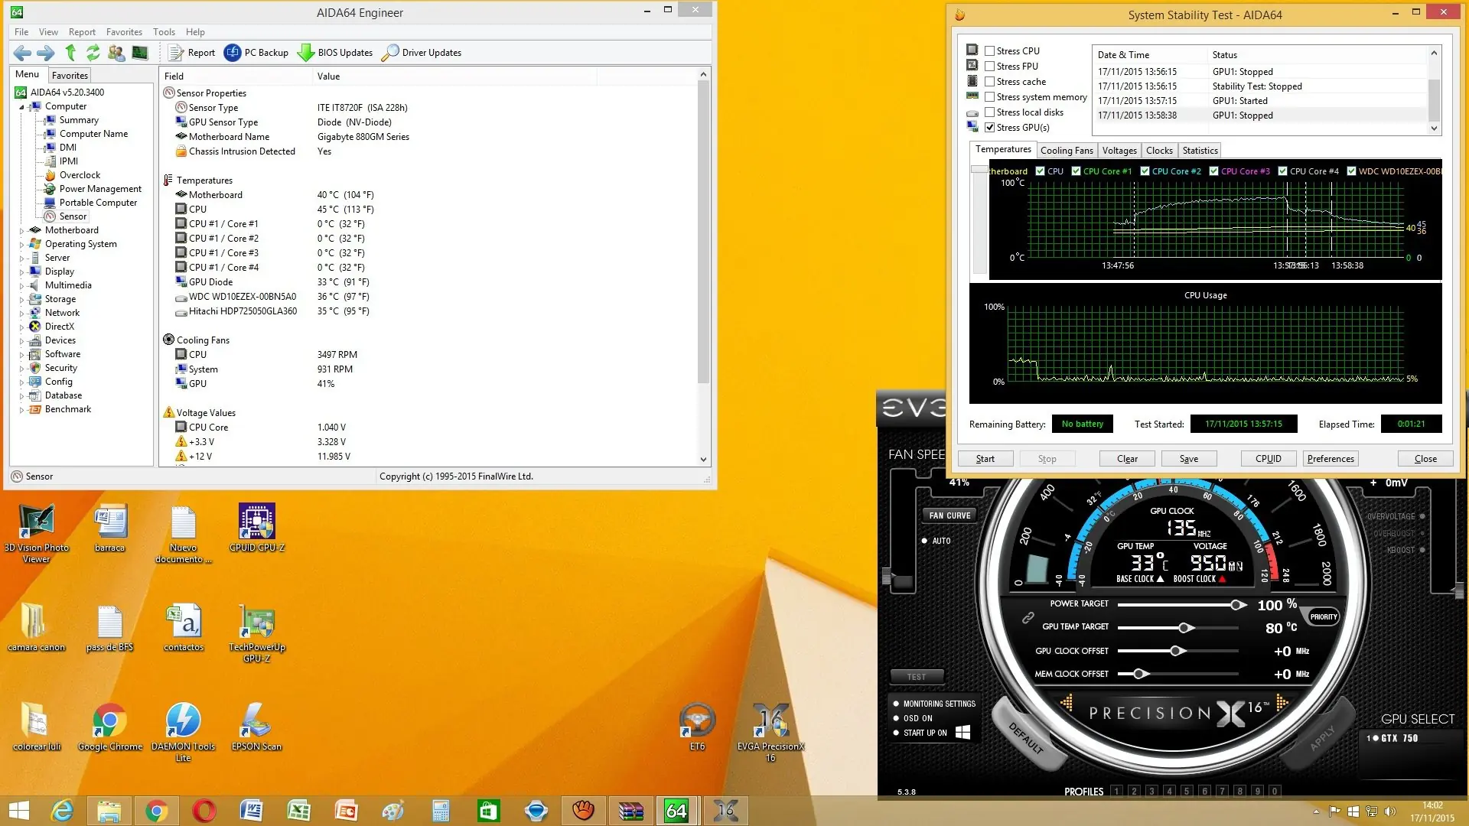Open the EVGA PrecisionX 16 desktop shortcut
Image resolution: width=1469 pixels, height=826 pixels.
tap(770, 733)
